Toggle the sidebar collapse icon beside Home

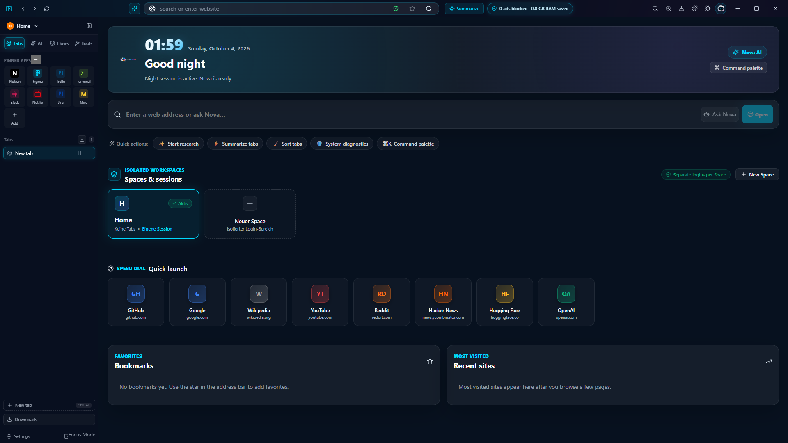click(89, 26)
